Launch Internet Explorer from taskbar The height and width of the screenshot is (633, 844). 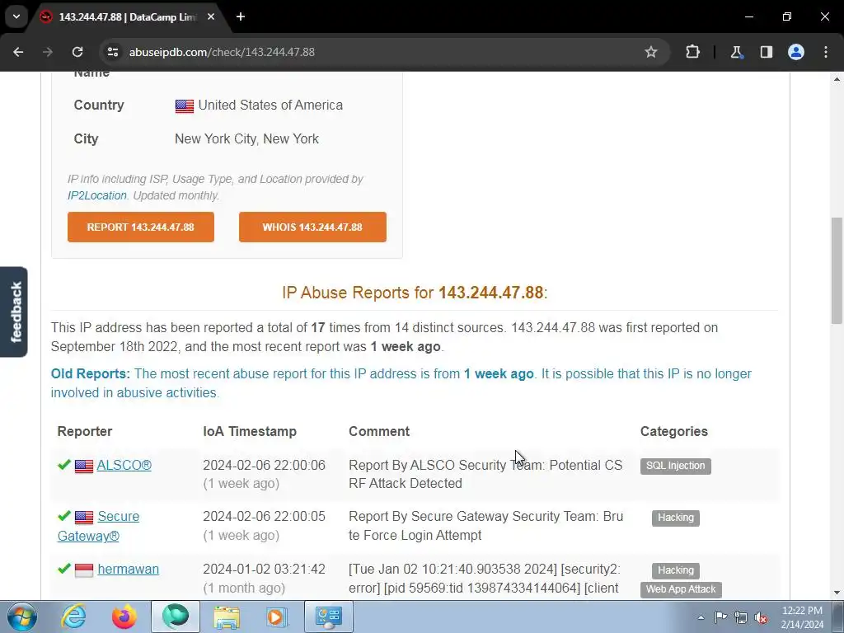(73, 617)
